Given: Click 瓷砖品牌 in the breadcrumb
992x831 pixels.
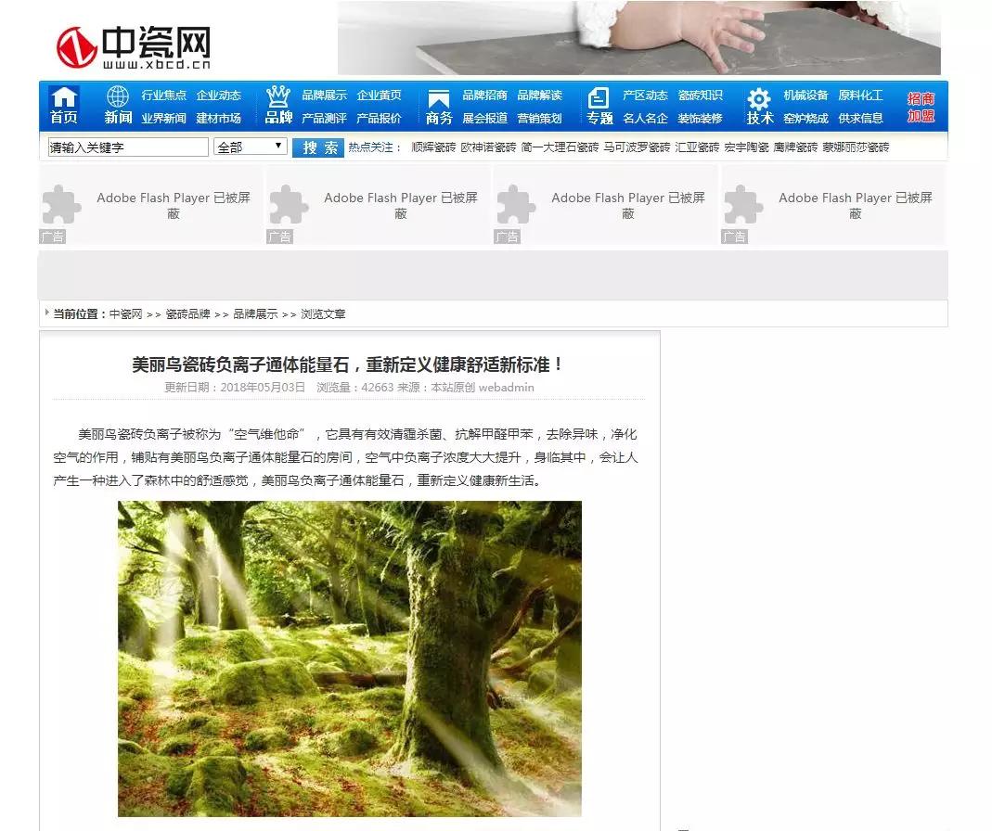Looking at the screenshot, I should [x=187, y=314].
